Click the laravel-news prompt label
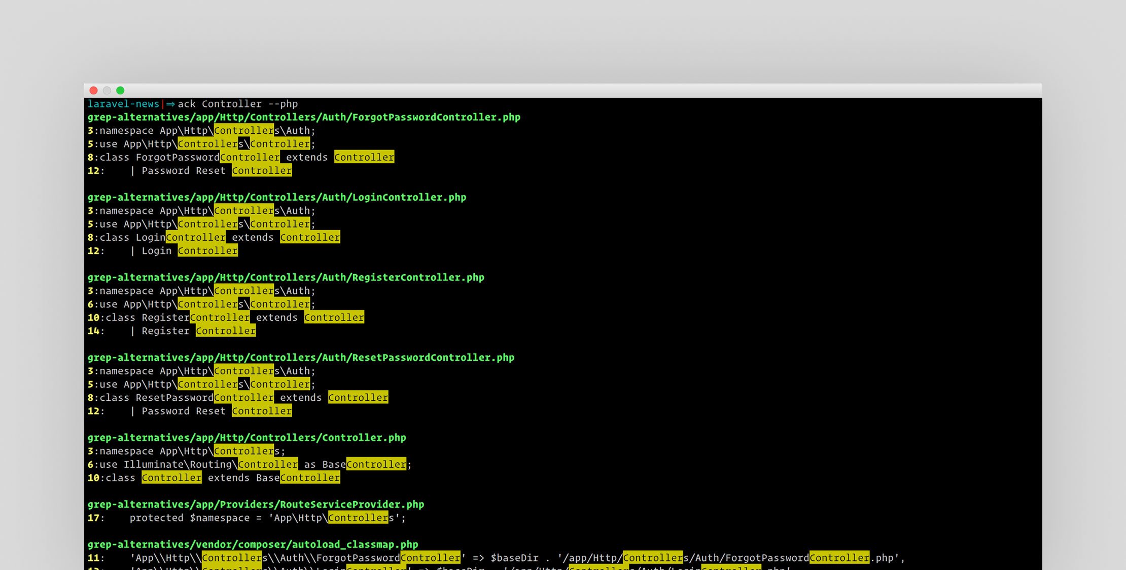 click(x=123, y=104)
